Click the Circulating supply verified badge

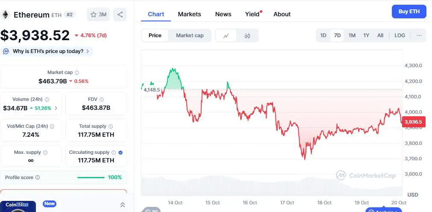click(x=120, y=152)
